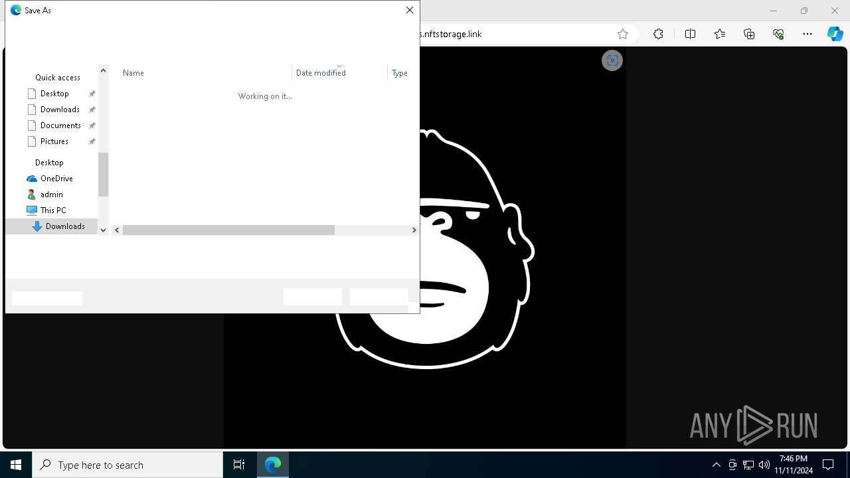The image size is (850, 478).
Task: Click file list scroll left arrow
Action: point(117,230)
